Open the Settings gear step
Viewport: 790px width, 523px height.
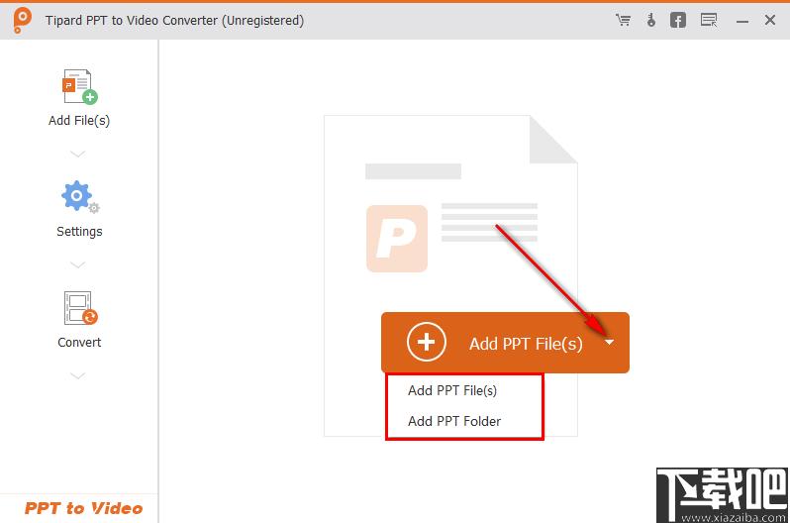click(79, 197)
